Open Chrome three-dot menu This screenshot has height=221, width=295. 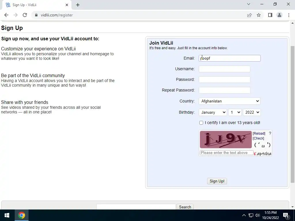pos(289,15)
